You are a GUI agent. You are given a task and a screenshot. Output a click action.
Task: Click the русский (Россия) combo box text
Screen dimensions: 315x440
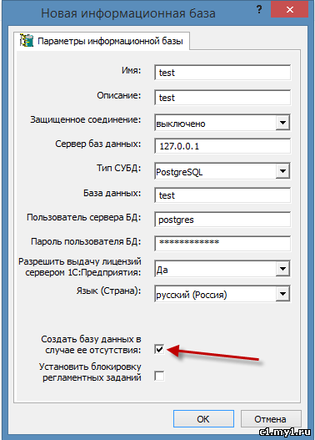click(x=192, y=295)
